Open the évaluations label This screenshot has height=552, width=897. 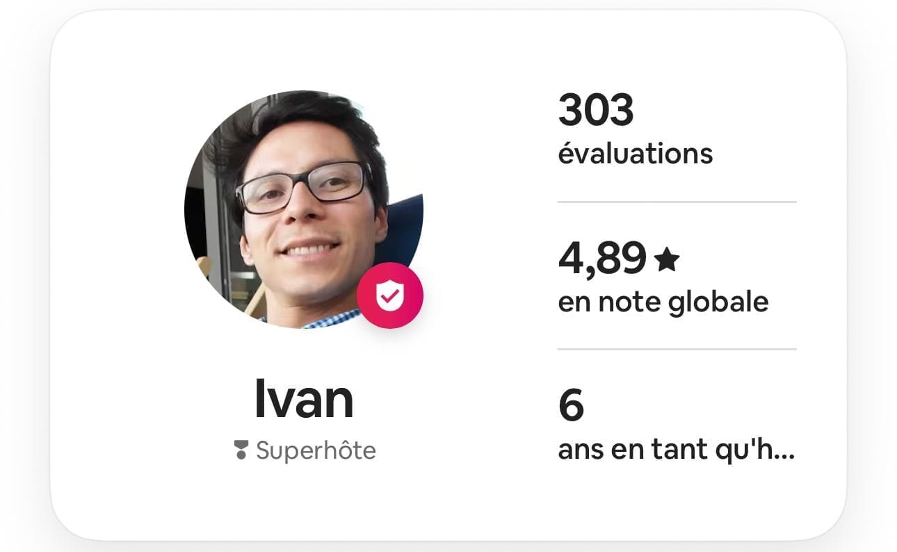(636, 153)
